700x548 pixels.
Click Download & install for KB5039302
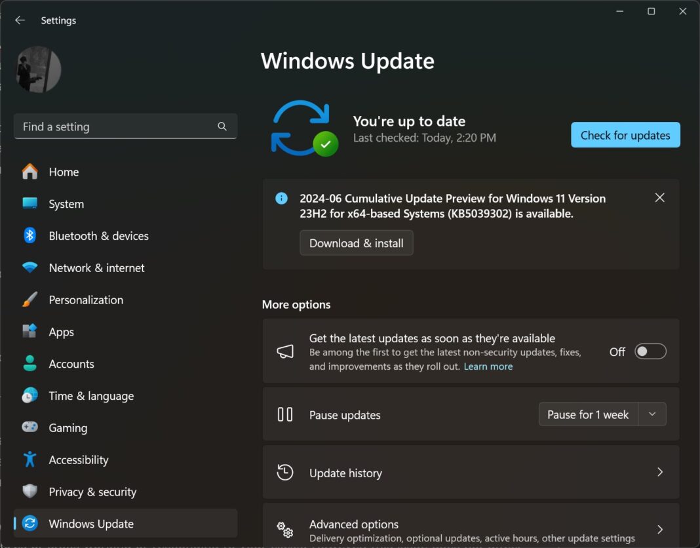(356, 243)
